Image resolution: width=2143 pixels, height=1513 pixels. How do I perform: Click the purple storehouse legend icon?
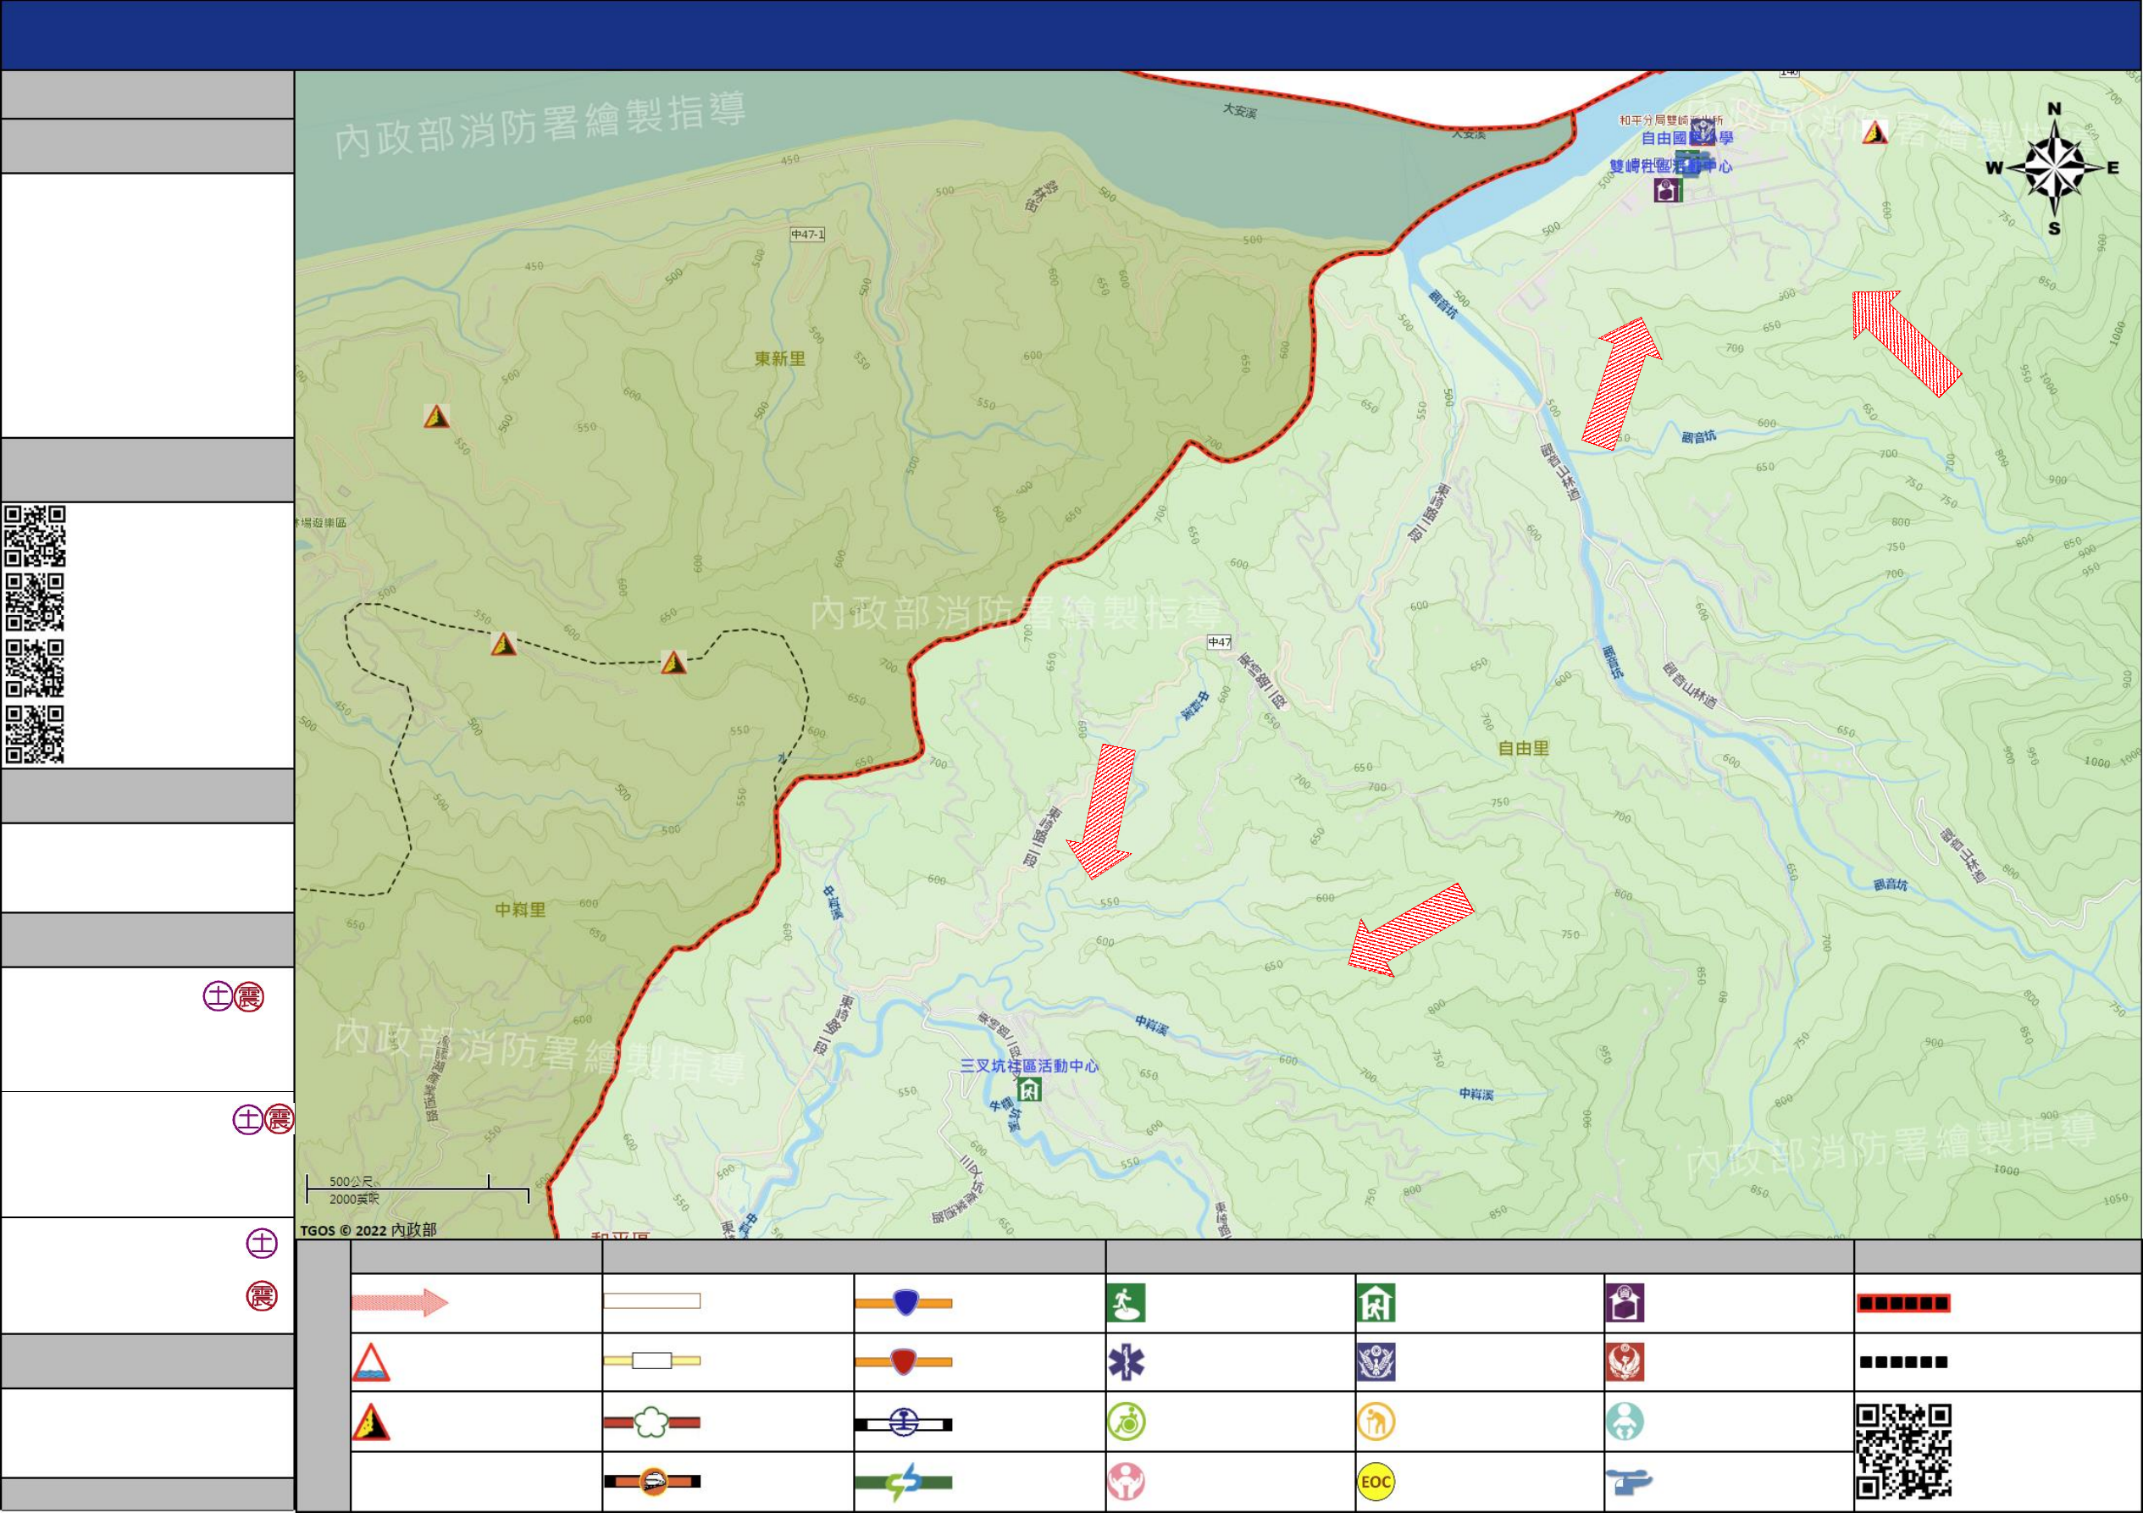pyautogui.click(x=1626, y=1303)
